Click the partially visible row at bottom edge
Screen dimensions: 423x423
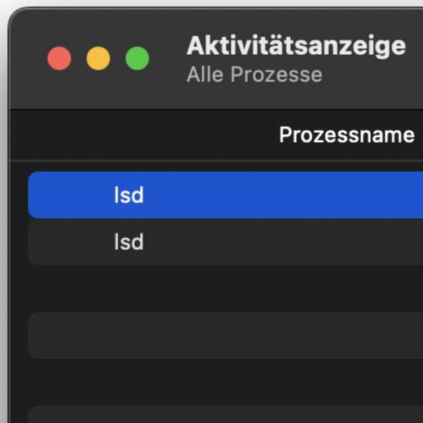(225, 415)
